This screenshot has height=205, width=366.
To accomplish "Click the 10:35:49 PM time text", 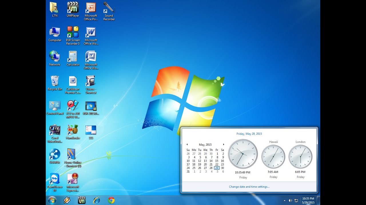I will tap(243, 173).
